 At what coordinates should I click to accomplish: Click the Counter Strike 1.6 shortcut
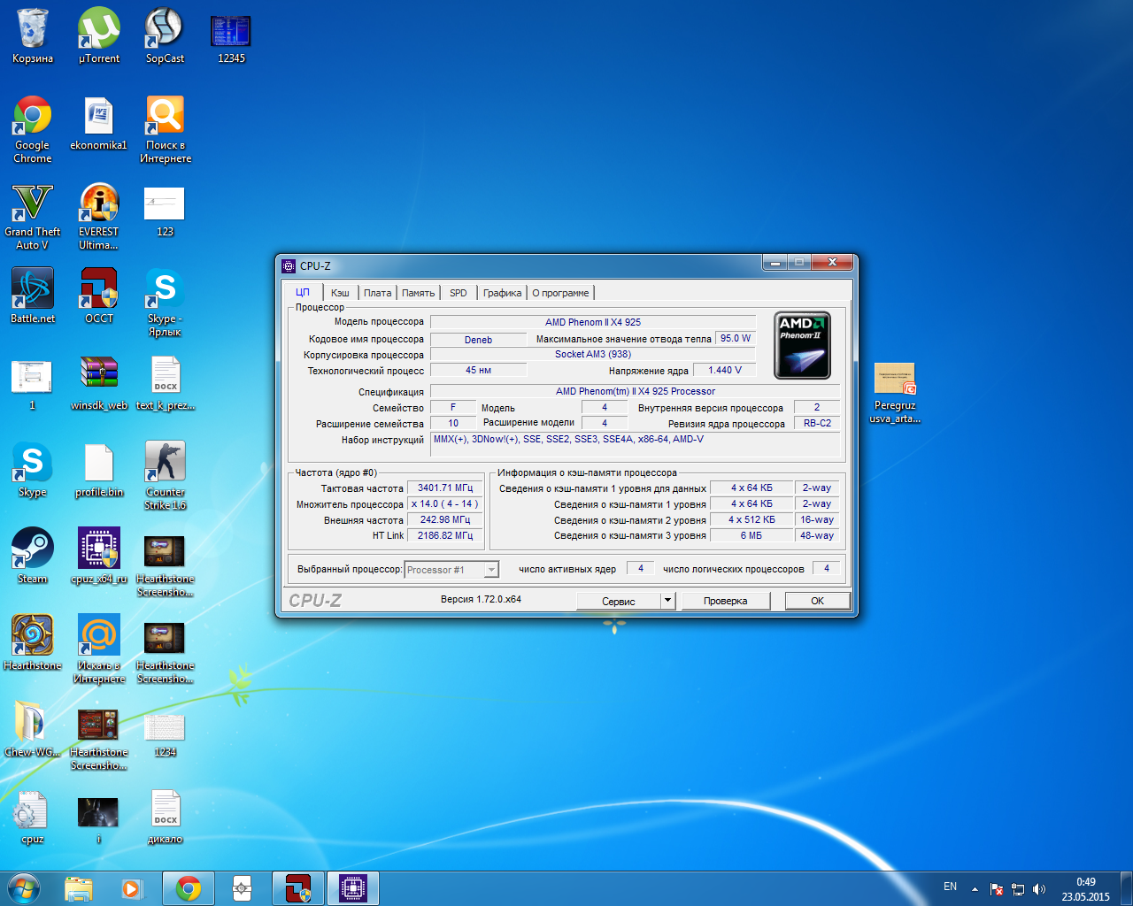[x=166, y=464]
